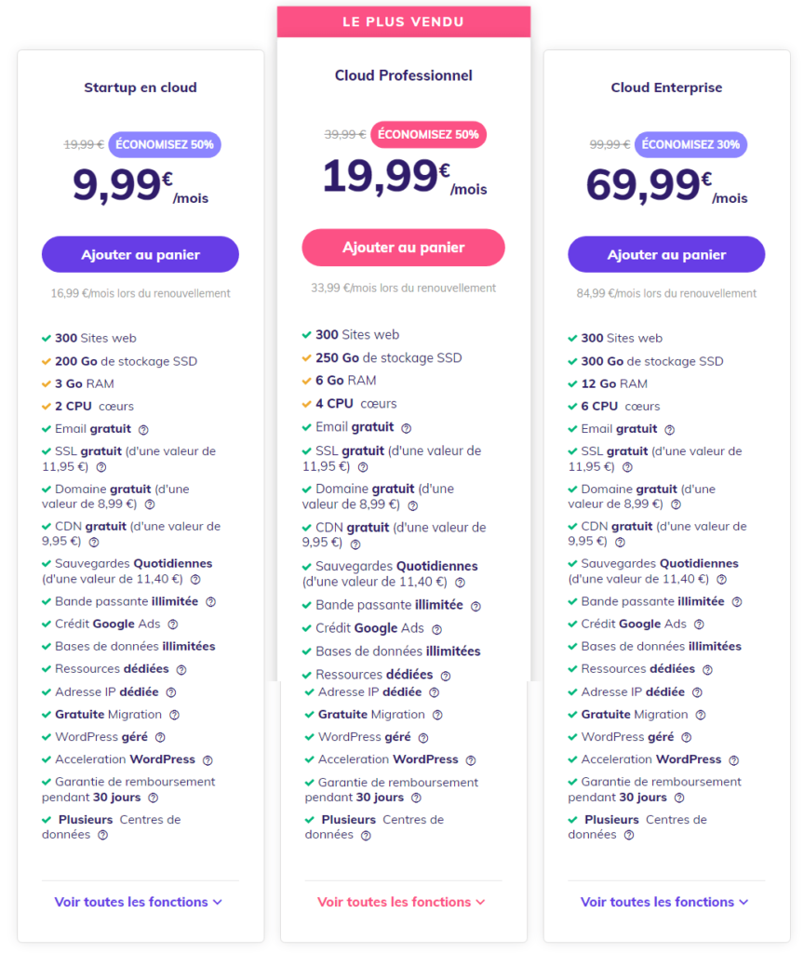Expand Voir toutes les fonctions under Cloud Professionnel
This screenshot has width=804, height=953.
point(401,902)
